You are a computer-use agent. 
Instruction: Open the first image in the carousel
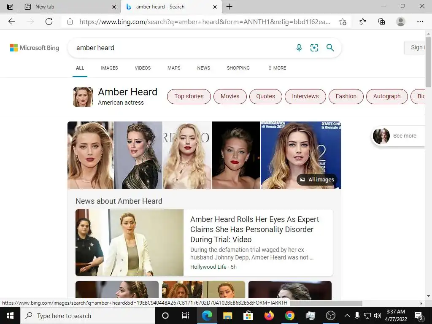pos(90,155)
